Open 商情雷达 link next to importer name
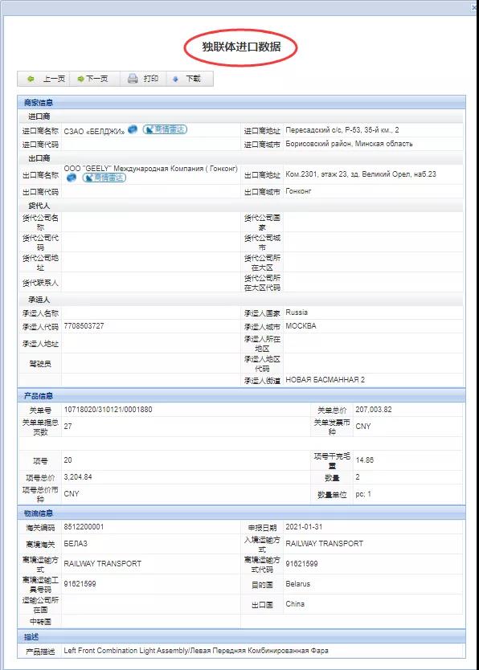 pyautogui.click(x=165, y=129)
